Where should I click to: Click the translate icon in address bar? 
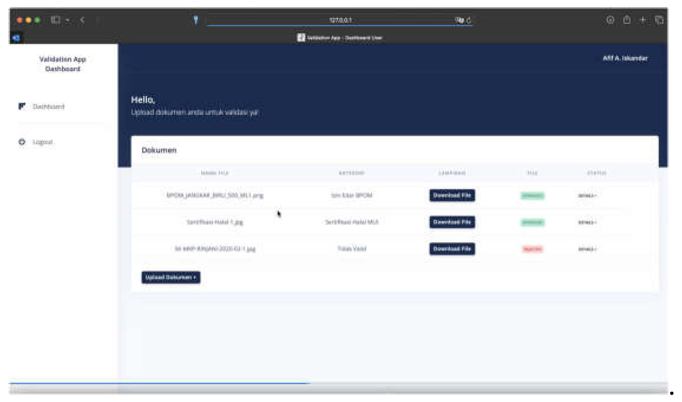pyautogui.click(x=459, y=20)
